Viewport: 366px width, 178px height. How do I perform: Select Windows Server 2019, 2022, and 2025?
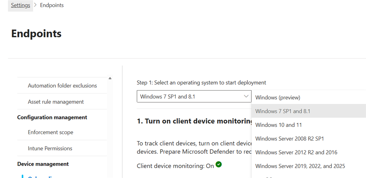300,166
